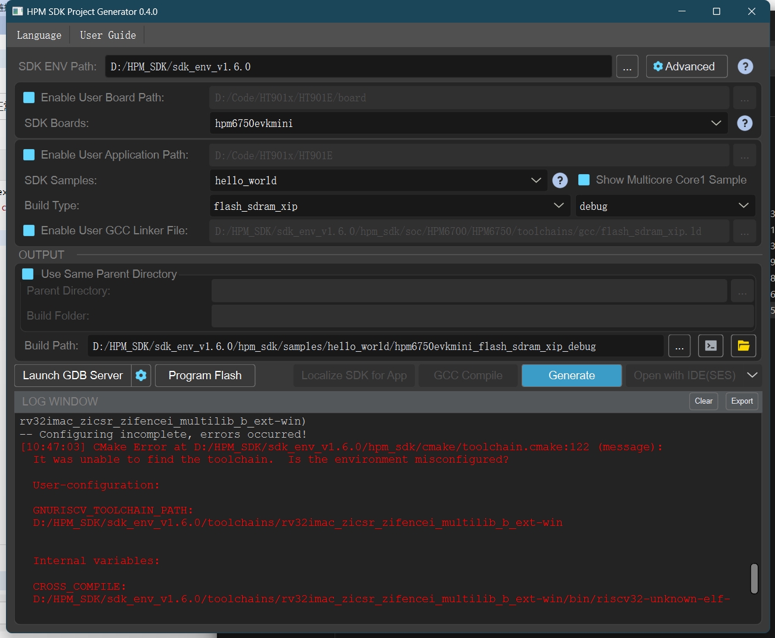Open the flash_sdram_xip build type dropdown
The width and height of the screenshot is (775, 638).
[x=389, y=206]
